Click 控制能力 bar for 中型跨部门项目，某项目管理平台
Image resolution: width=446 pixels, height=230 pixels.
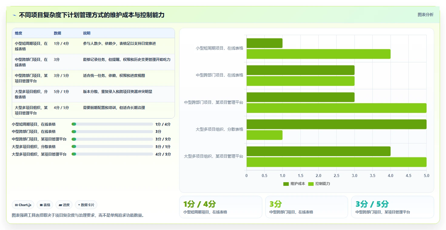tap(337, 108)
